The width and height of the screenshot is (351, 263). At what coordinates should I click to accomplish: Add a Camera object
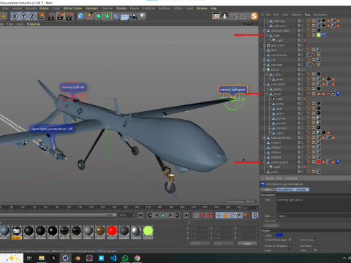pos(133,16)
